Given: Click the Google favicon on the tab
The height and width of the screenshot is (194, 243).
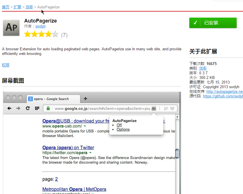Looking at the screenshot, I should click(30, 99).
